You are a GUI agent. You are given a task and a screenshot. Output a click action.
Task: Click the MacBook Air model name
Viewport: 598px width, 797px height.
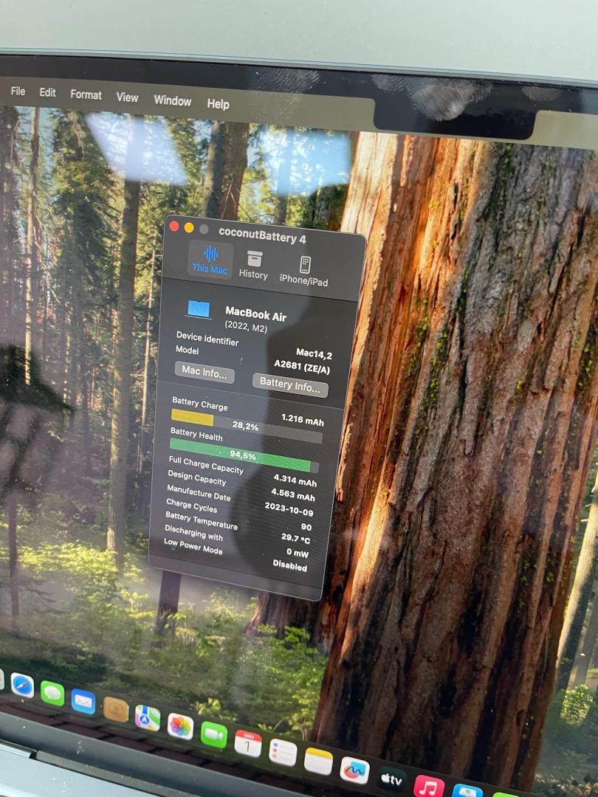coord(255,313)
